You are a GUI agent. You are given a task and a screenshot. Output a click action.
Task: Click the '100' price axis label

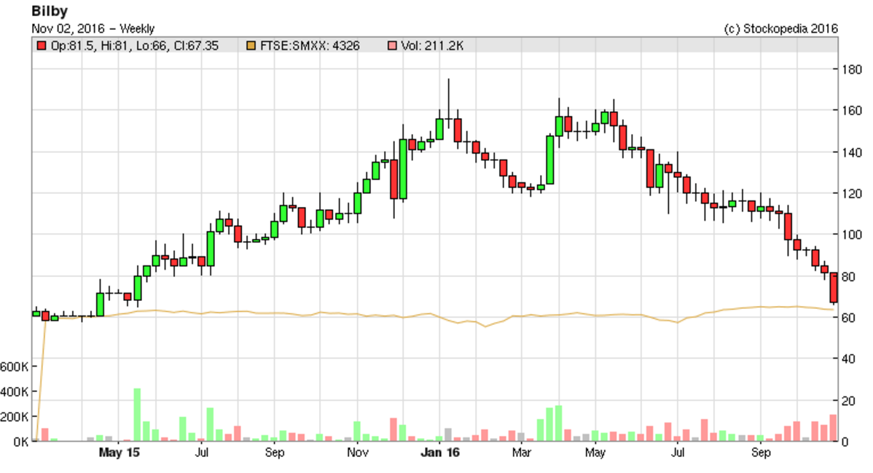(x=852, y=235)
